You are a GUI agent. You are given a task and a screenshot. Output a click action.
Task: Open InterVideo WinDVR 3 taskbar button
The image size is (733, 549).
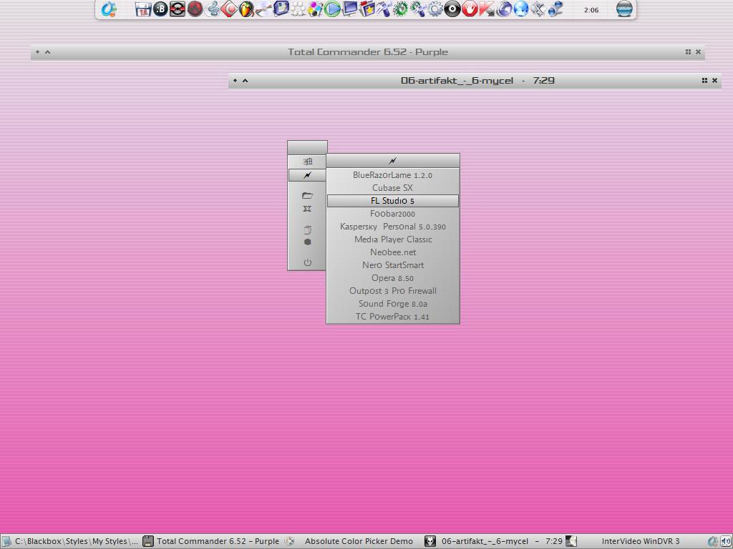[x=636, y=541]
